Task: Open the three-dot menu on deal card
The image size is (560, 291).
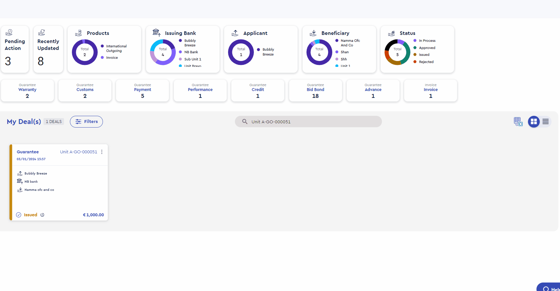Action: (x=102, y=152)
